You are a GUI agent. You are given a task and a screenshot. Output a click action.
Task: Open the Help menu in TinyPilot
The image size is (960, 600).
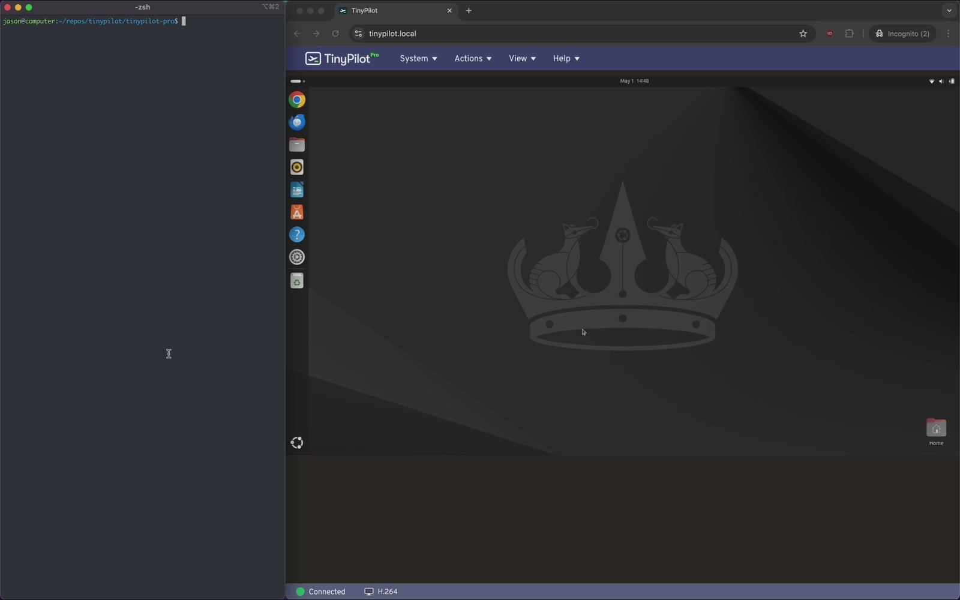[x=566, y=58]
